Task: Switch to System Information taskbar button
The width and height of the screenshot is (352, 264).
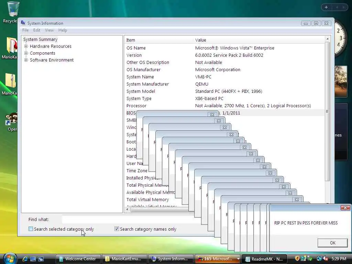Action: tap(170, 259)
